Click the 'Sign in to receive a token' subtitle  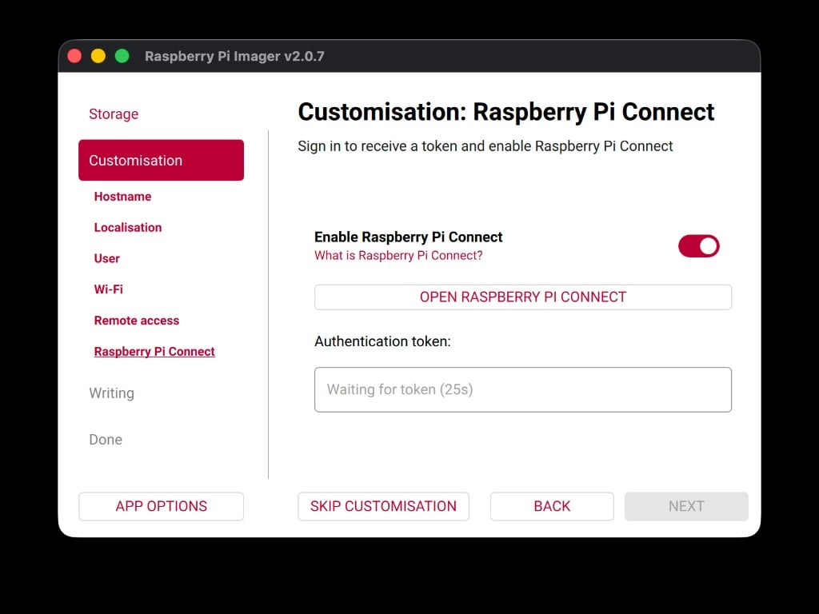coord(485,146)
